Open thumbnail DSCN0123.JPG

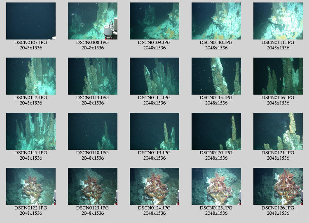point(93,186)
